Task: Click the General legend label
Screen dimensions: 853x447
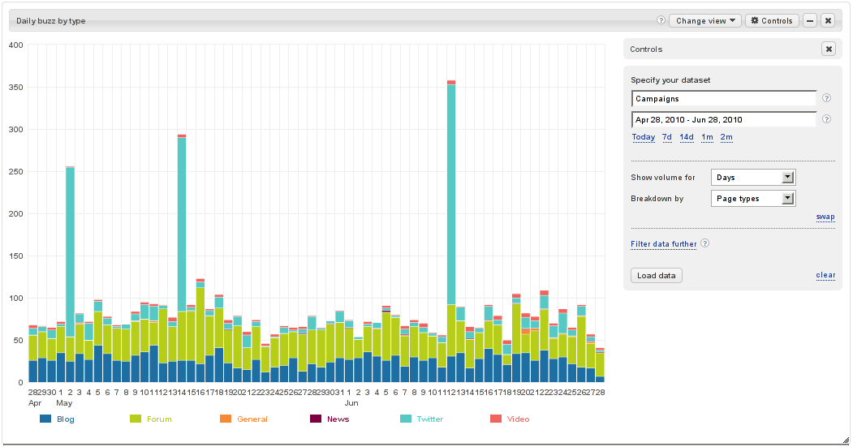Action: coord(252,419)
